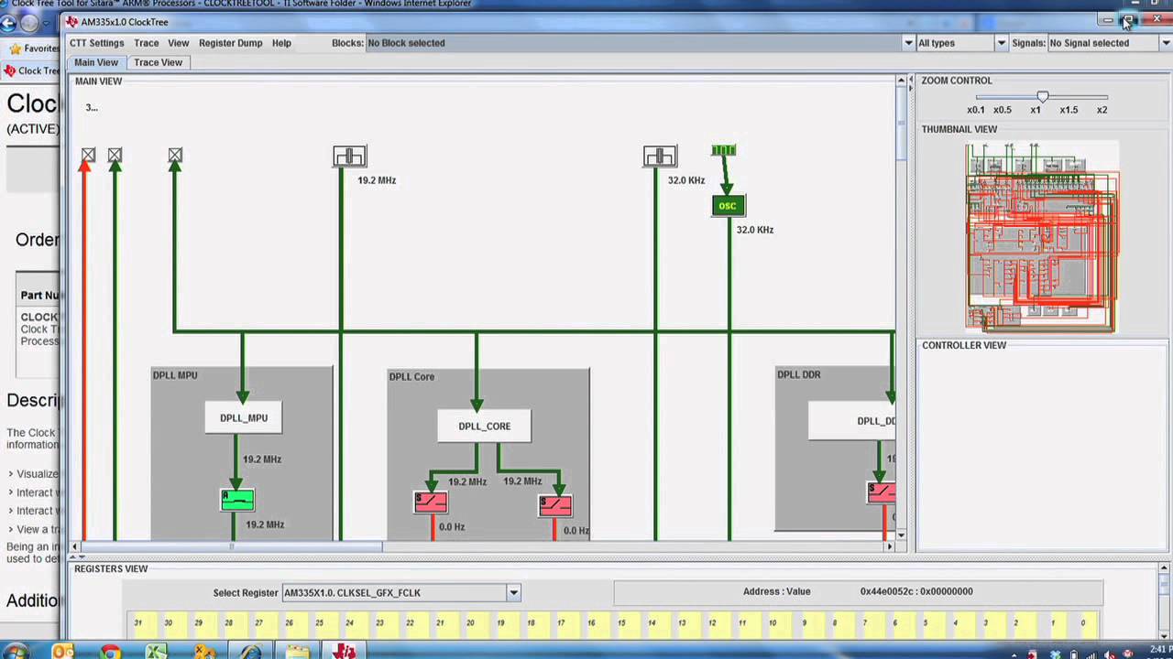Viewport: 1173px width, 659px height.
Task: Click the 32.0 KHz crystal oscillator symbol
Action: coord(660,157)
